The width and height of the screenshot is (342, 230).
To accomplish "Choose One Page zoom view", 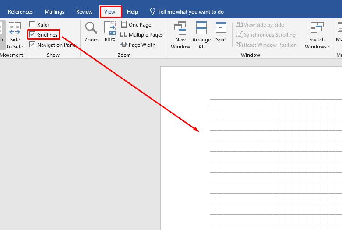I will click(x=136, y=24).
